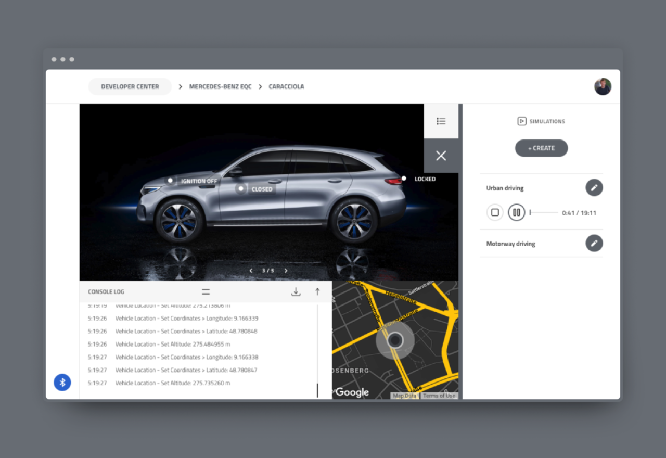This screenshot has height=458, width=666.
Task: Close the vehicle panel with X
Action: click(441, 156)
